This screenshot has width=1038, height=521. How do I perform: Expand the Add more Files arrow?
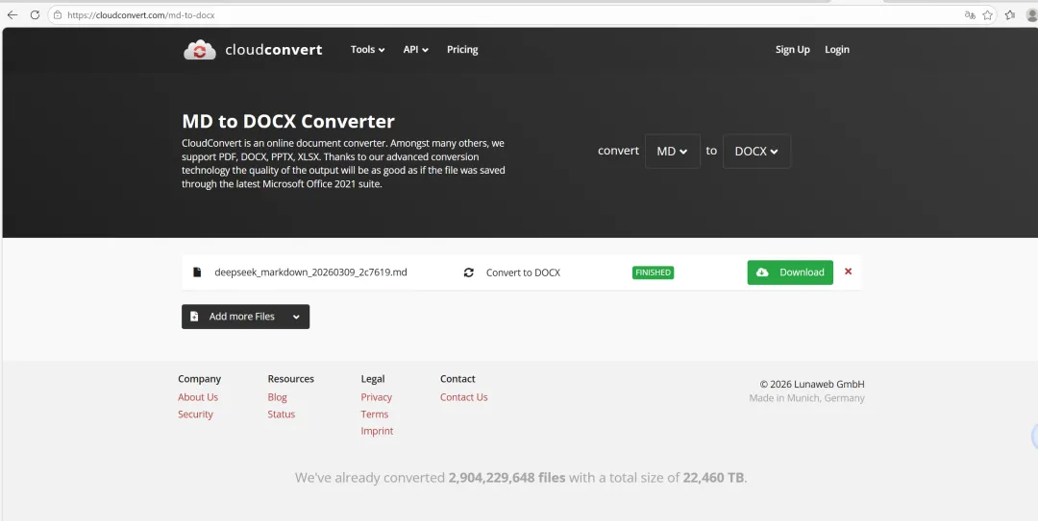[296, 317]
